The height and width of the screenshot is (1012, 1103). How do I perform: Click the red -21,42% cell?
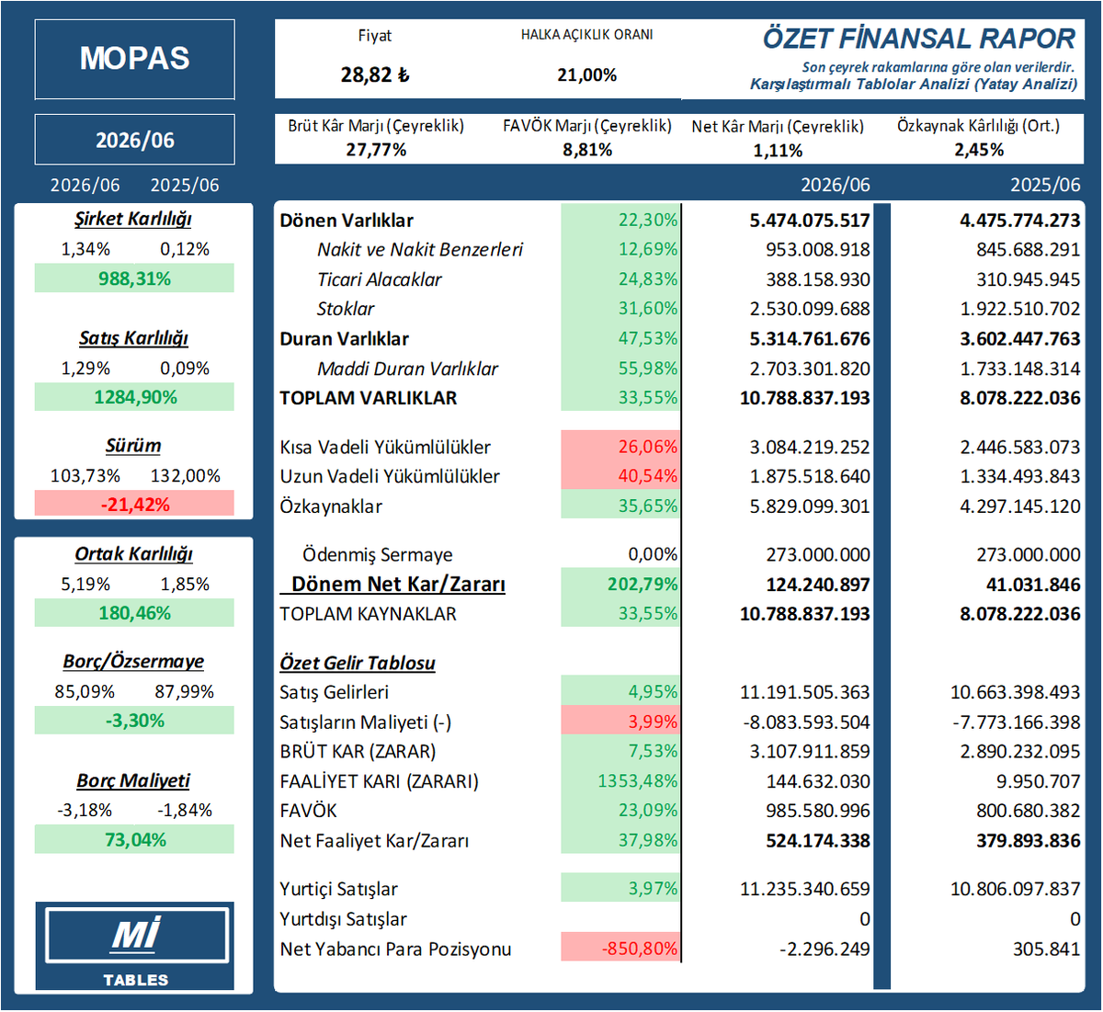click(x=134, y=505)
